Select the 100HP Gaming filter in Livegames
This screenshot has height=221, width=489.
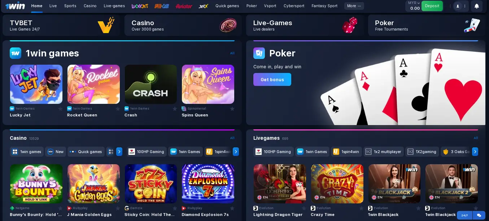point(273,152)
